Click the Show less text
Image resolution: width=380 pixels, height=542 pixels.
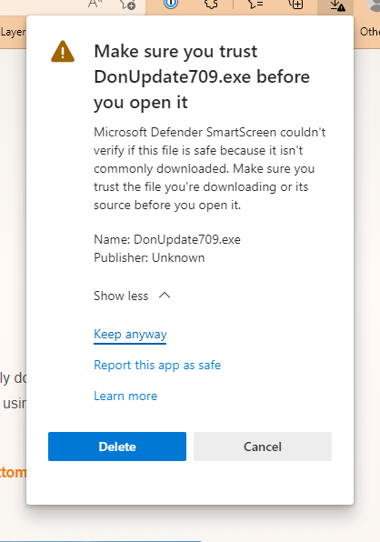(x=121, y=296)
